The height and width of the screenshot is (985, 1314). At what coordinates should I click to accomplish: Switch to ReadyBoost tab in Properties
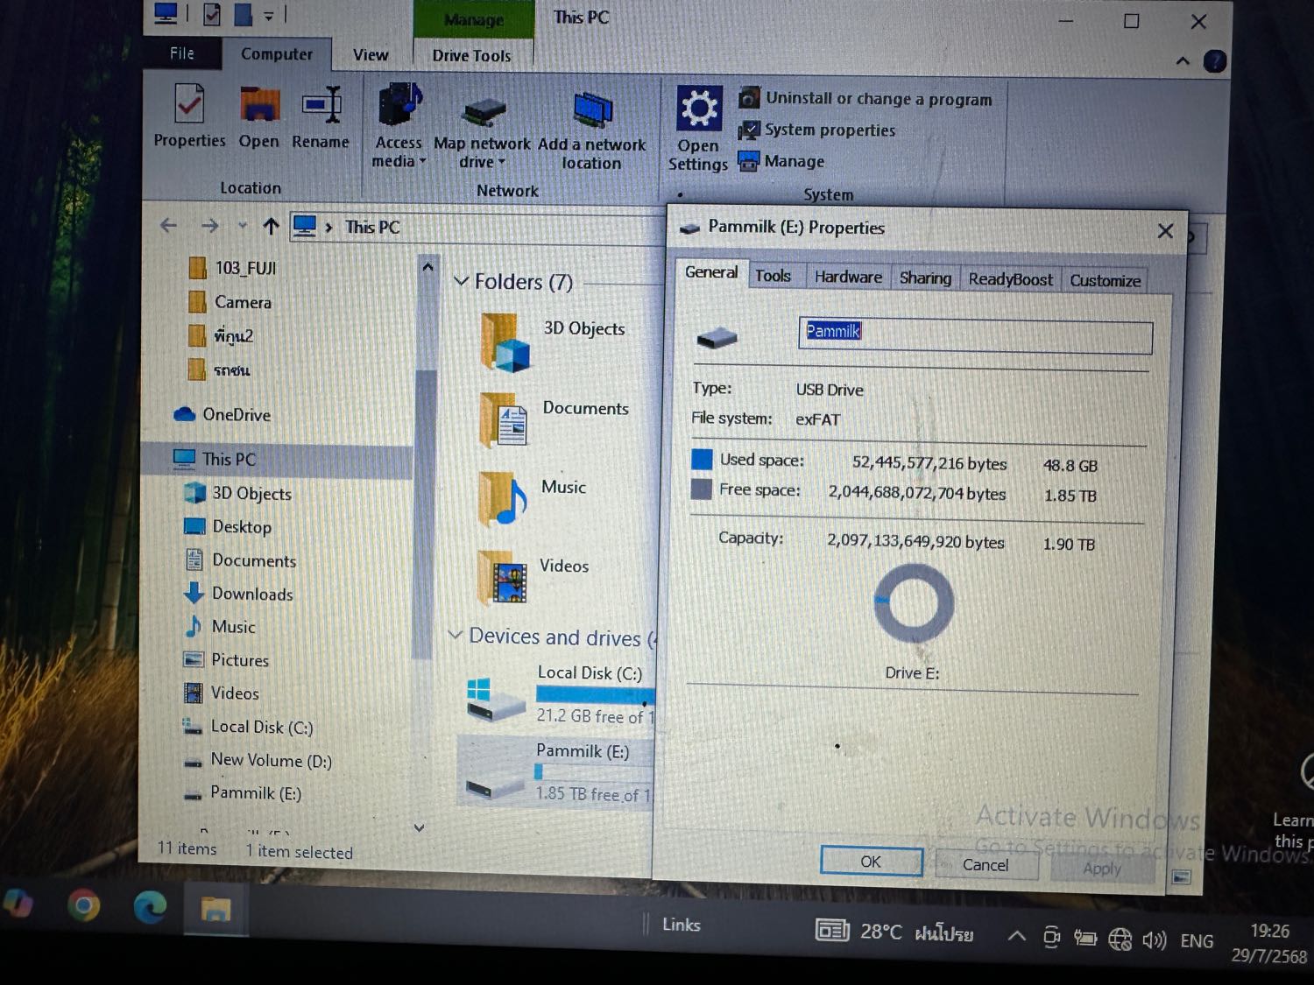point(1010,279)
